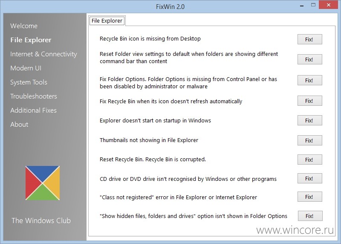This screenshot has height=244, width=341.
Task: Click the FixWin 2.0 title bar text
Action: click(x=170, y=7)
